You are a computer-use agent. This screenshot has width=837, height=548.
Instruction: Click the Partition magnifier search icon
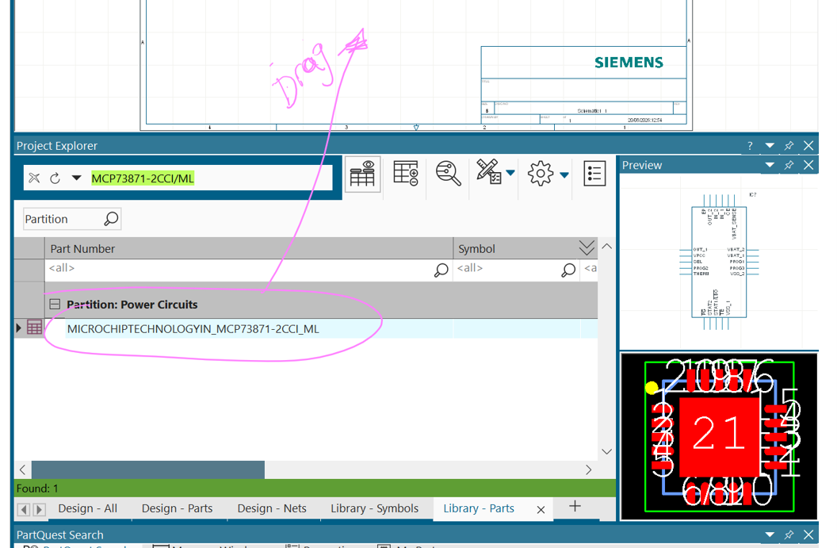pos(110,219)
